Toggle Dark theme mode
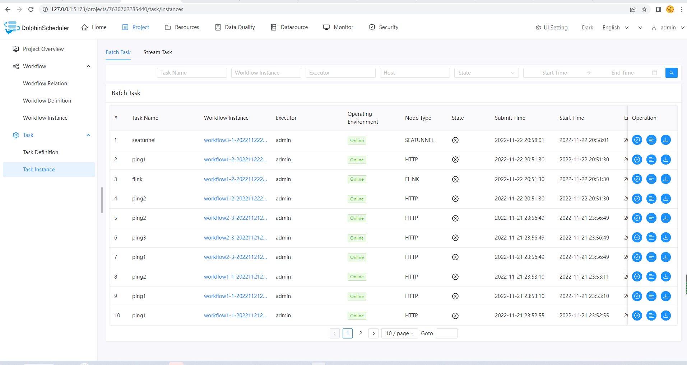This screenshot has width=687, height=365. pyautogui.click(x=588, y=28)
